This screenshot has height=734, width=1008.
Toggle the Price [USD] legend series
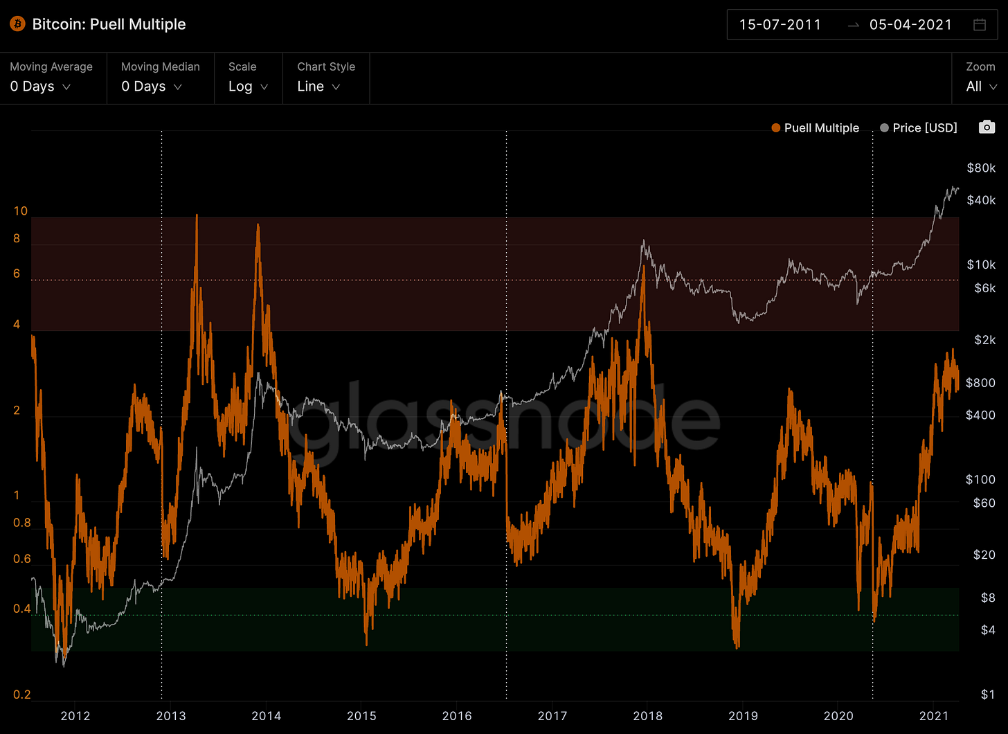click(x=919, y=127)
